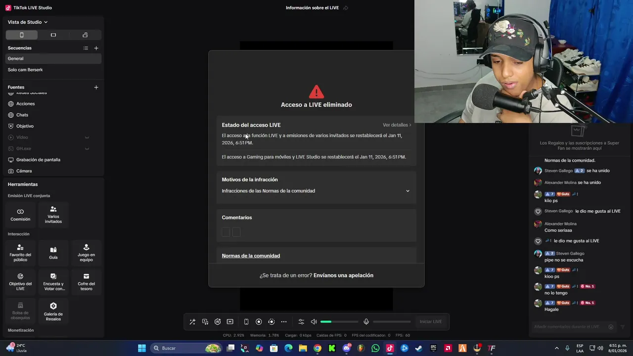Click the magic wand effects icon
Viewport: 633px width, 356px height.
(x=192, y=322)
